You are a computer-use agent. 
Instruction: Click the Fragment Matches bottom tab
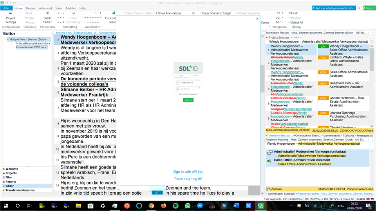click(x=334, y=193)
